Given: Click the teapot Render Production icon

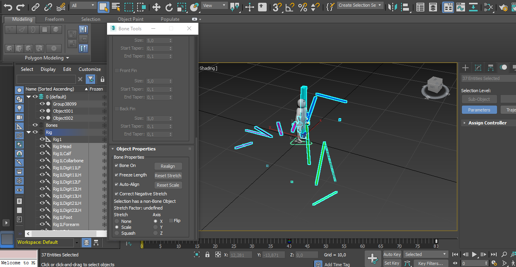Looking at the screenshot, I should (514, 7).
